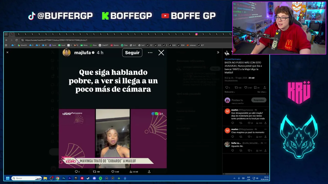Open Sofia Le...'s profile avatar
The height and width of the screenshot is (184, 328).
coord(227,144)
